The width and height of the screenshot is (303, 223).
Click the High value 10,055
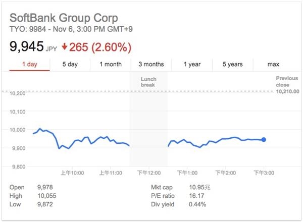point(45,196)
